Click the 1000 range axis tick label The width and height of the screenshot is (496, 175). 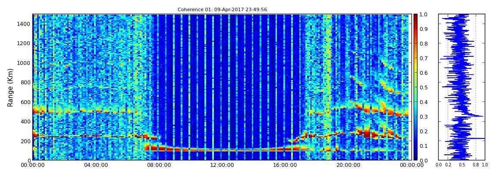tap(24, 63)
